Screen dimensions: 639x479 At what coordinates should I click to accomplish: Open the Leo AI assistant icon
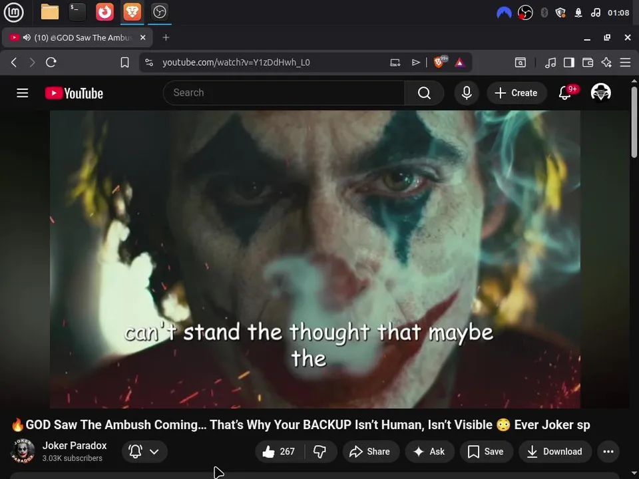click(606, 63)
